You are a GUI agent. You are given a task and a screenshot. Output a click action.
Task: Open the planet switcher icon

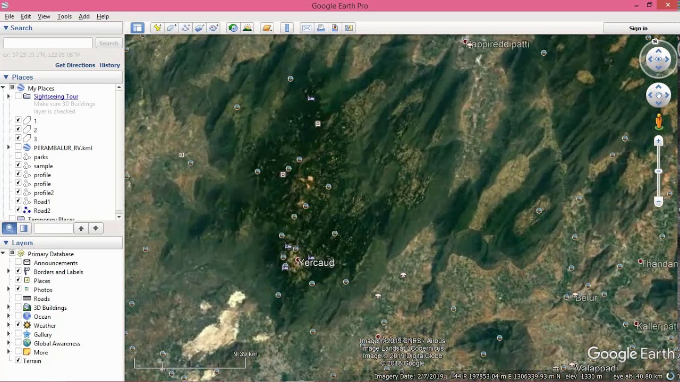click(x=267, y=28)
